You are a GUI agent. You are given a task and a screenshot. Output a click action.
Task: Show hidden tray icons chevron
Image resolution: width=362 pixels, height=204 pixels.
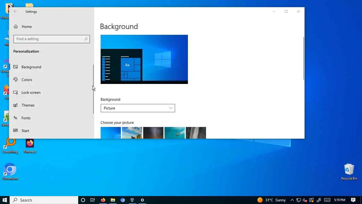pyautogui.click(x=292, y=200)
